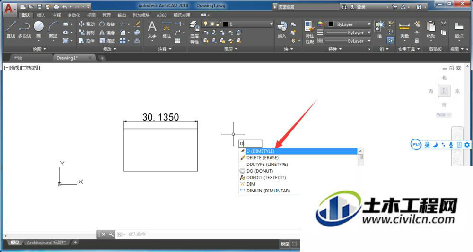Image resolution: width=473 pixels, height=252 pixels.
Task: Expand the Draw (绘图) panel
Action: (x=39, y=49)
